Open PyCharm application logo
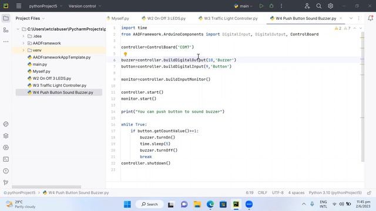The image size is (376, 211). click(6, 6)
